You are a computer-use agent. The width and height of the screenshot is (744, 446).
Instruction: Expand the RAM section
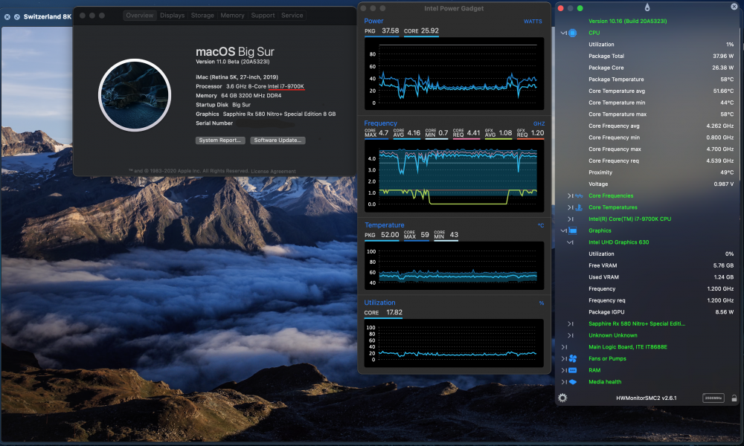click(564, 370)
